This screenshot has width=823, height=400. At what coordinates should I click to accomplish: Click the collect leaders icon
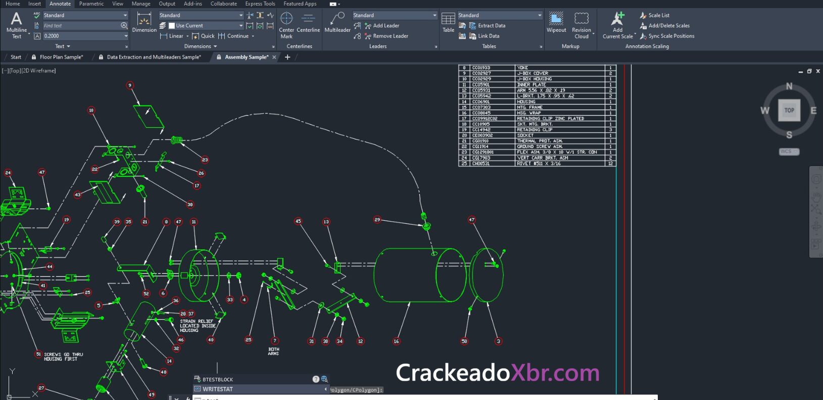coord(357,36)
